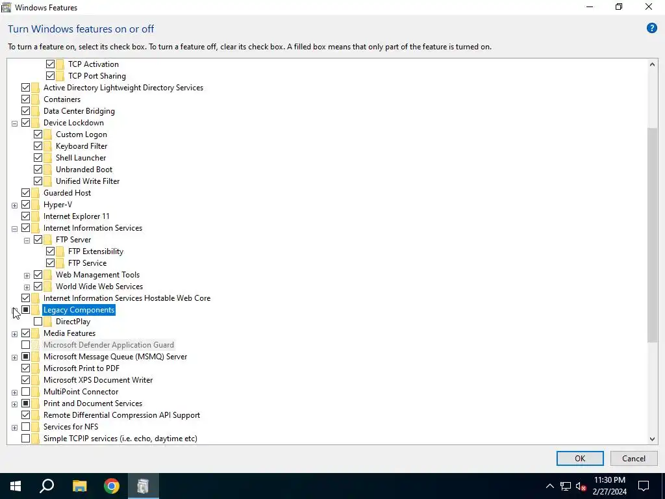
Task: Enable MultiPoint Connector checkbox
Action: pos(25,392)
